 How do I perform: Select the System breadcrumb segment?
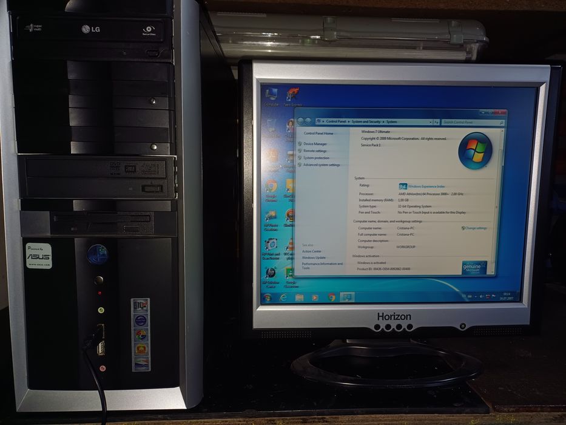click(392, 122)
